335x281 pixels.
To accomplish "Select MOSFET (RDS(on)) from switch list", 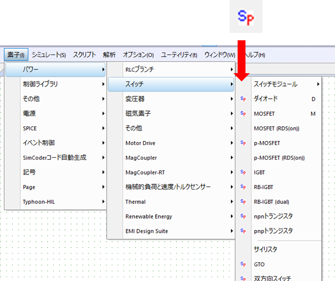I will 276,128.
